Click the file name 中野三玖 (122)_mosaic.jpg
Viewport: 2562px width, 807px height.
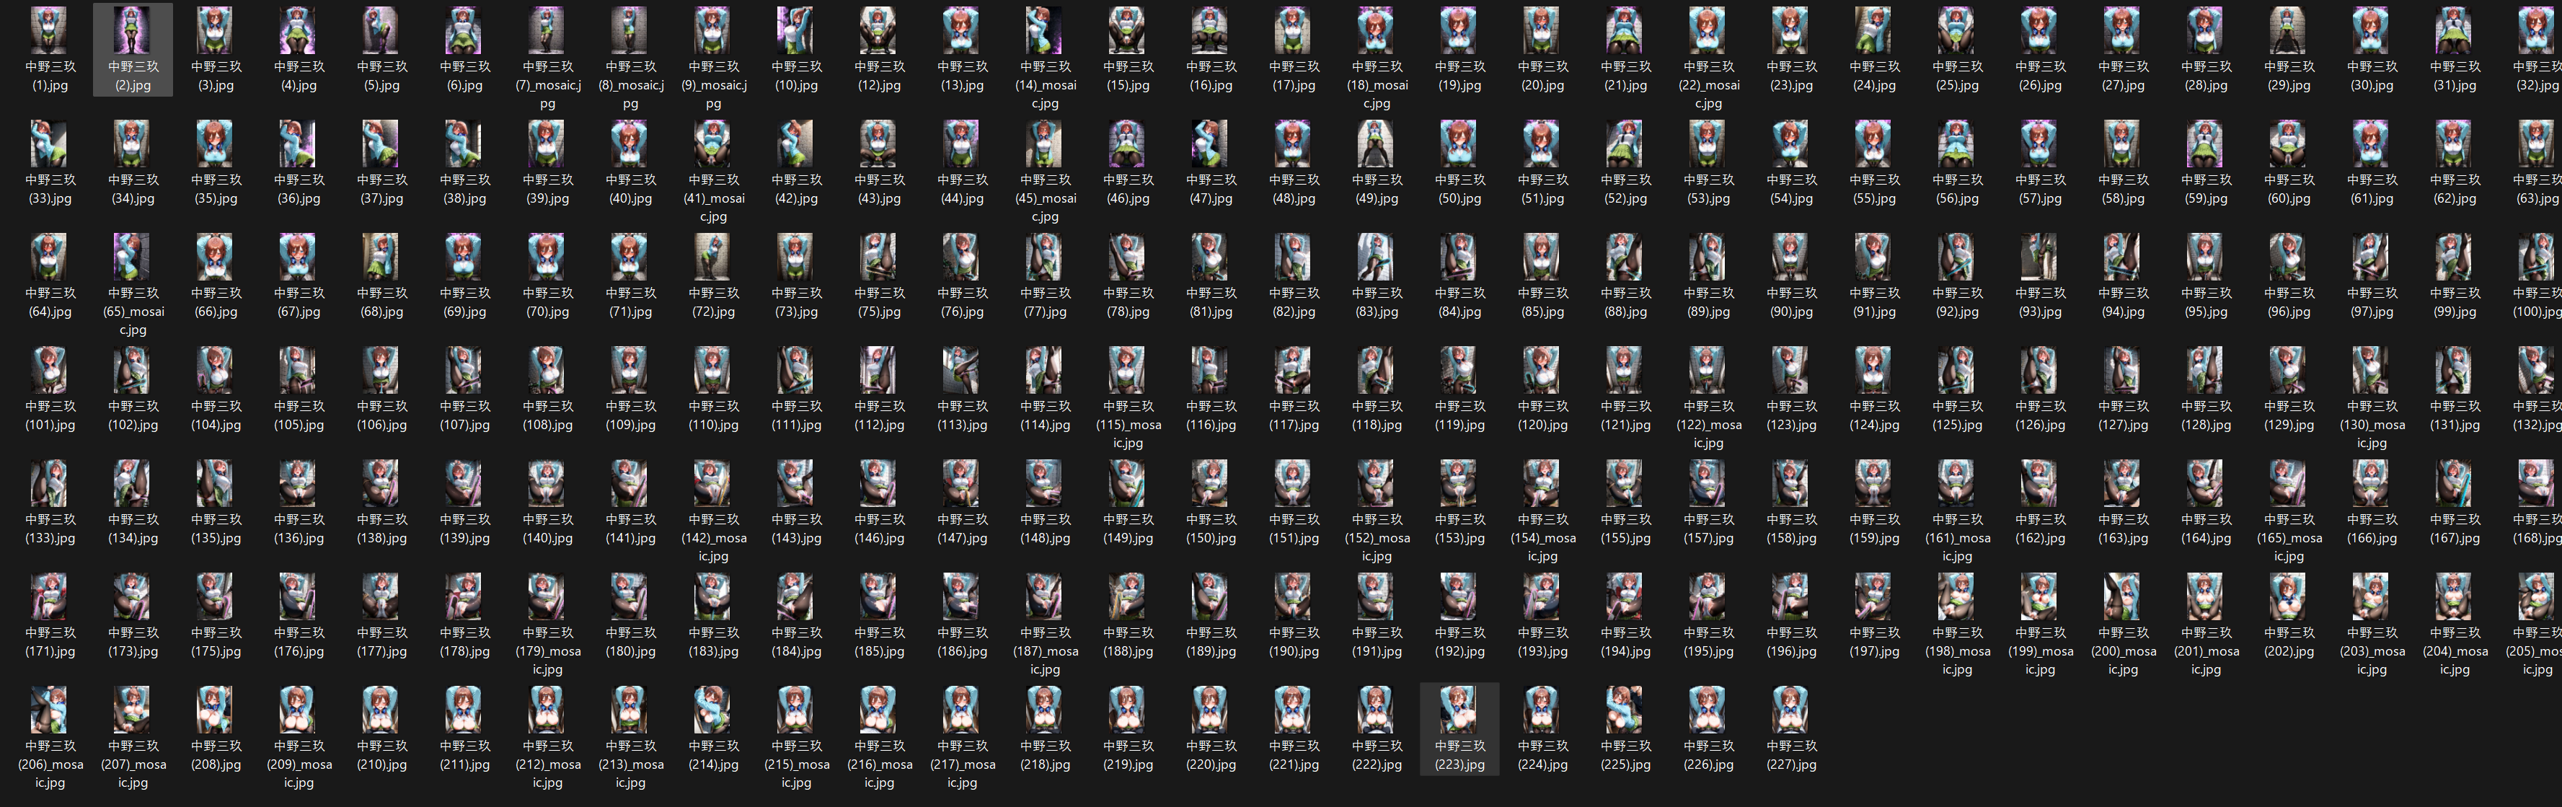point(1709,425)
